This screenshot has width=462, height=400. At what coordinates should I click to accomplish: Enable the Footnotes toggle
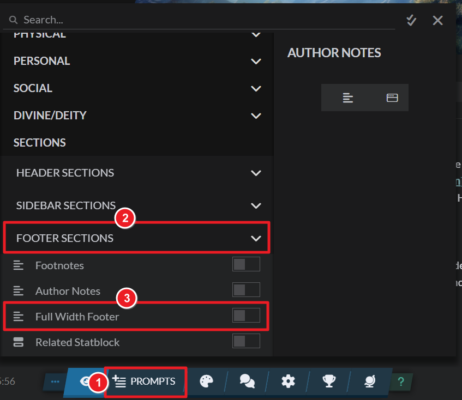pos(246,264)
